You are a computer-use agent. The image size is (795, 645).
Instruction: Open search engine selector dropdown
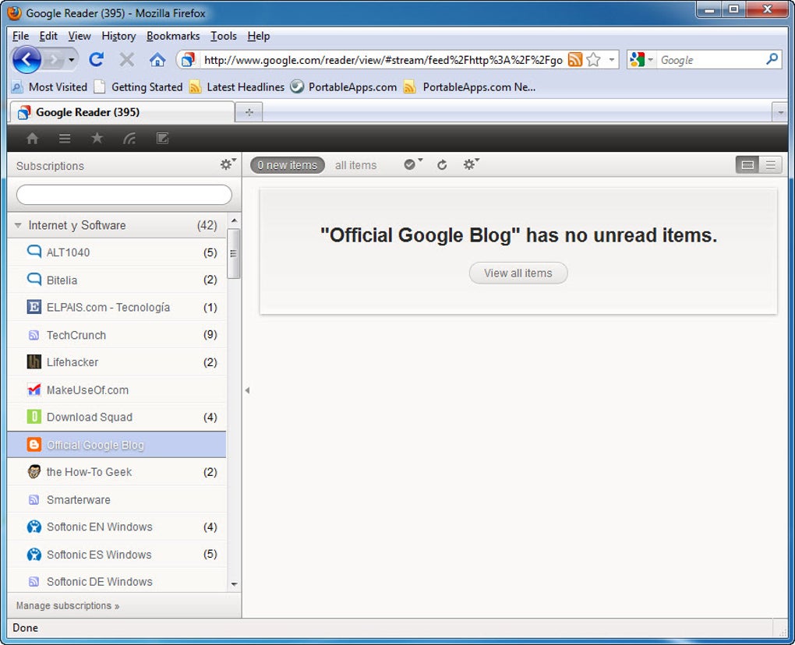[x=651, y=60]
